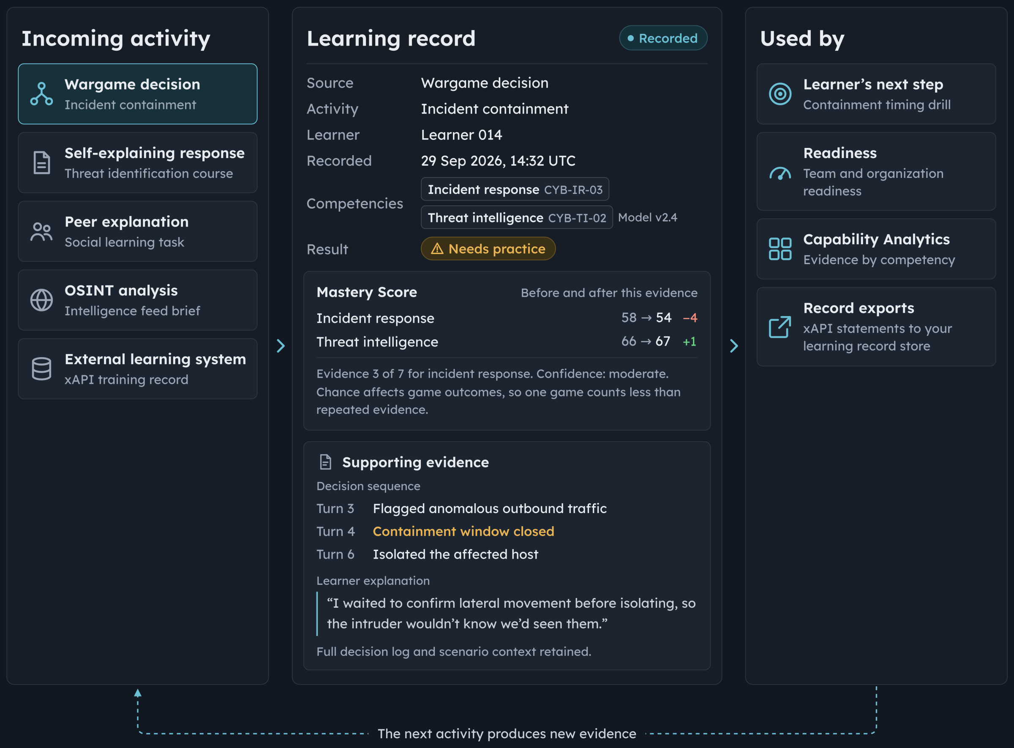Click the Learner's next step target icon
The image size is (1014, 748).
pos(780,94)
